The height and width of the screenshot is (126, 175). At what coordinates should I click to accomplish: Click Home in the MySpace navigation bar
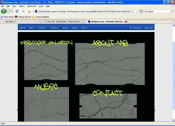coord(22,28)
